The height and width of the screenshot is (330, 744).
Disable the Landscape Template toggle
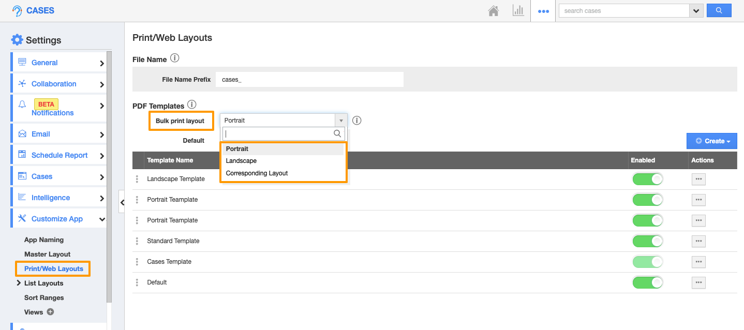[x=648, y=179]
